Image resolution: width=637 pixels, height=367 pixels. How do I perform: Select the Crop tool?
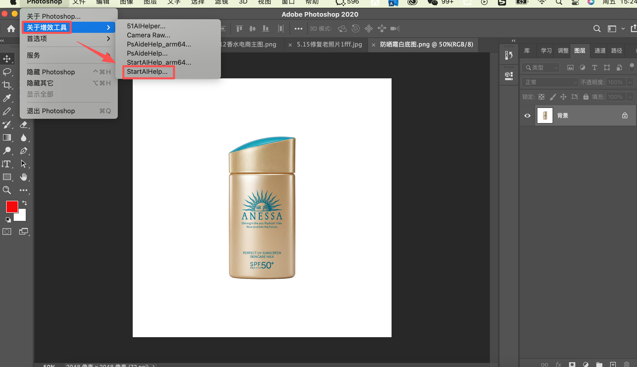[x=7, y=85]
